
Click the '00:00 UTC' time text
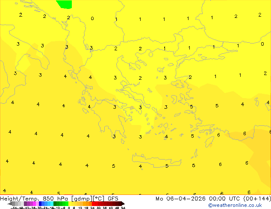pyautogui.click(x=224, y=199)
